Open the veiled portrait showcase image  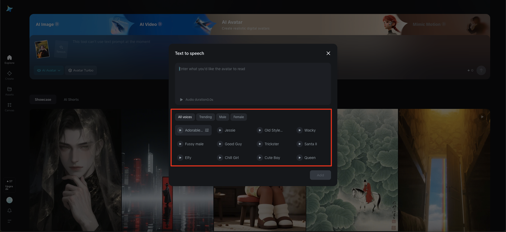click(x=75, y=170)
